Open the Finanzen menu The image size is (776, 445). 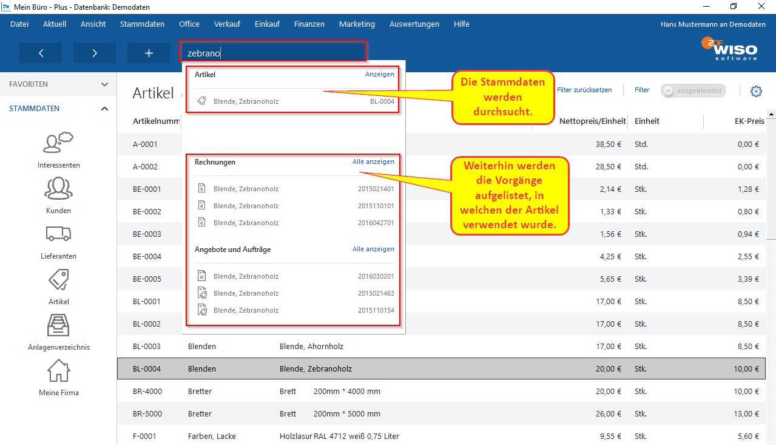pyautogui.click(x=309, y=24)
